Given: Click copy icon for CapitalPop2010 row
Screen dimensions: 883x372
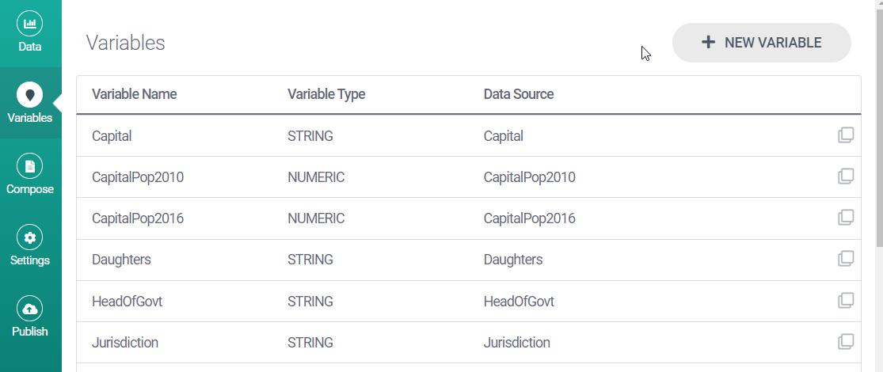Looking at the screenshot, I should point(846,177).
